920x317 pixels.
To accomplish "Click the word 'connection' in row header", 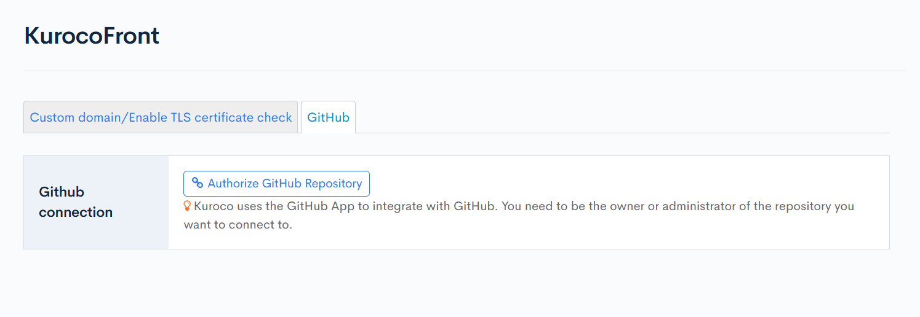I will (76, 213).
